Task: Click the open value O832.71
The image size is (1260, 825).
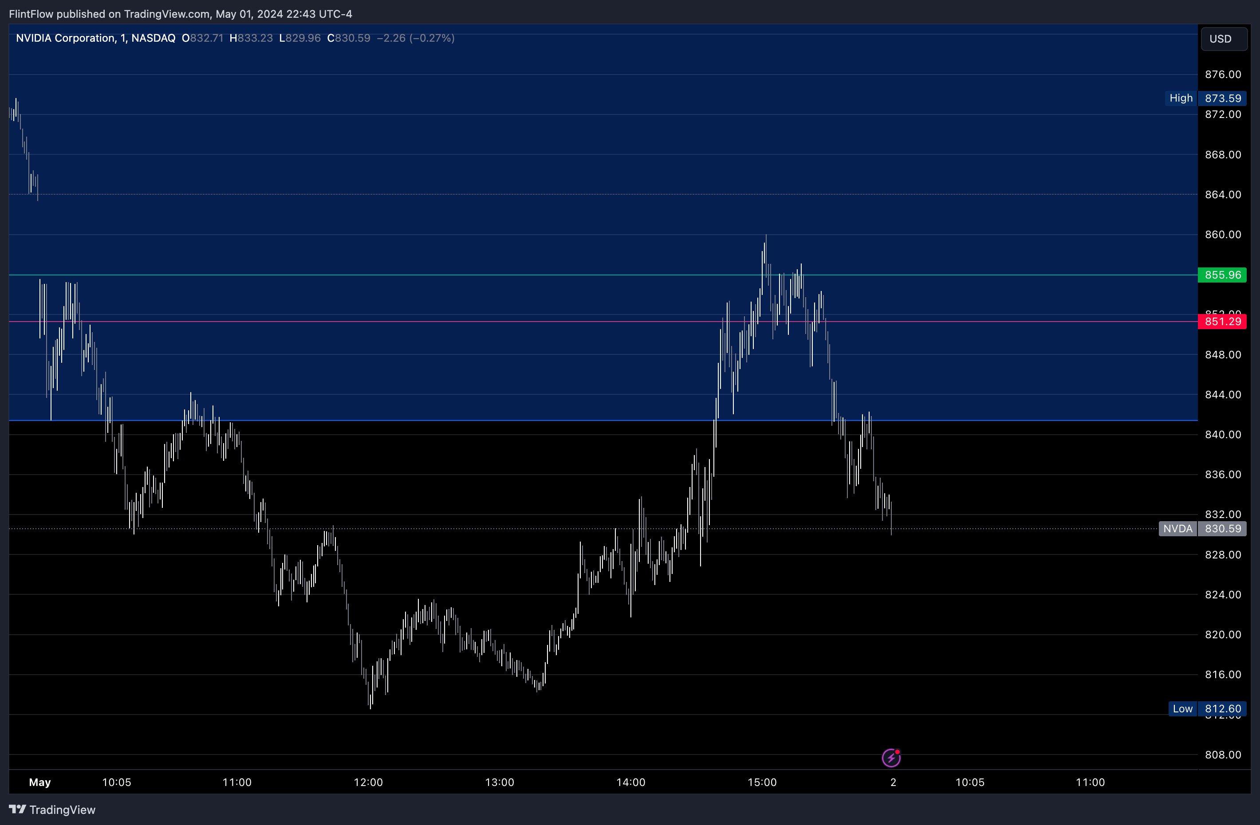Action: click(x=202, y=38)
